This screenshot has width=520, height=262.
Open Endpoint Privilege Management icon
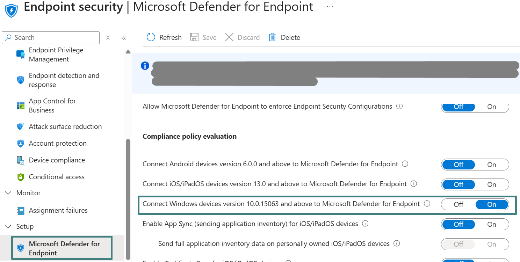[x=21, y=54]
